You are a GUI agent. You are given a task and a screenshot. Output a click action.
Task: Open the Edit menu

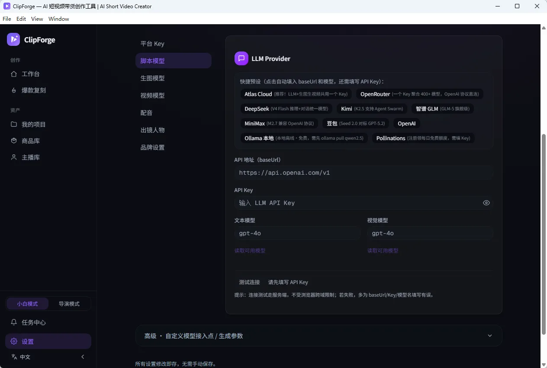[21, 19]
